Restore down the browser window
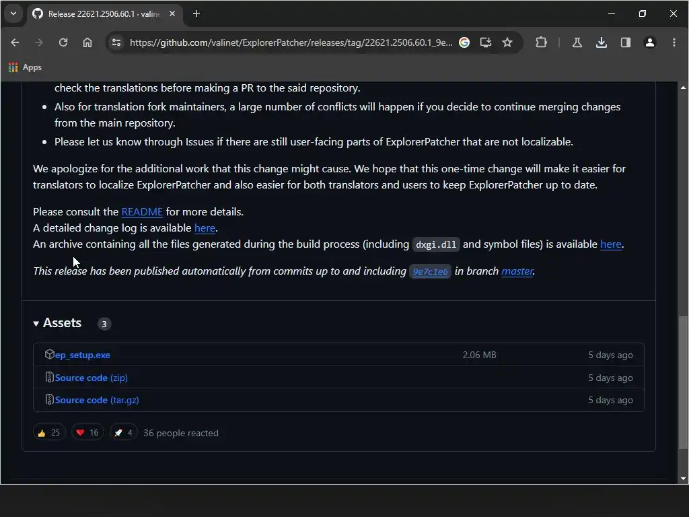Viewport: 689px width, 517px height. pyautogui.click(x=643, y=13)
